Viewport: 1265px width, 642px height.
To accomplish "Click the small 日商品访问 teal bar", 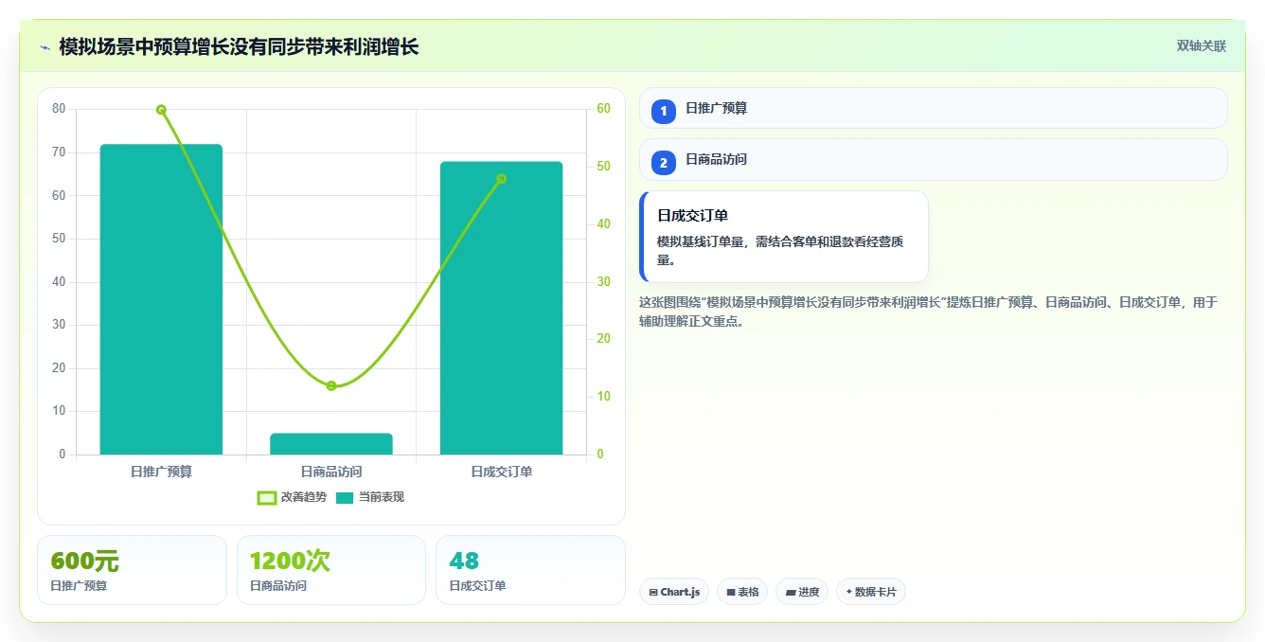I will (x=331, y=444).
